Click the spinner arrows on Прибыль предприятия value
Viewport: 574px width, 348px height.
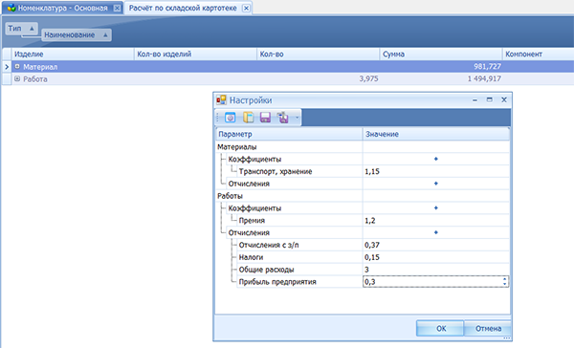[x=505, y=282]
